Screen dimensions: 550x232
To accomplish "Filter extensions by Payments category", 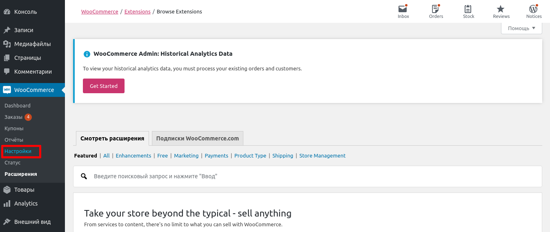I will [216, 155].
